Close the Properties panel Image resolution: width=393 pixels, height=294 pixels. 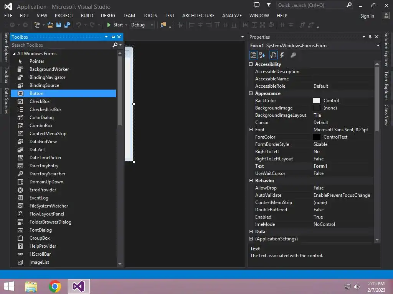(376, 37)
